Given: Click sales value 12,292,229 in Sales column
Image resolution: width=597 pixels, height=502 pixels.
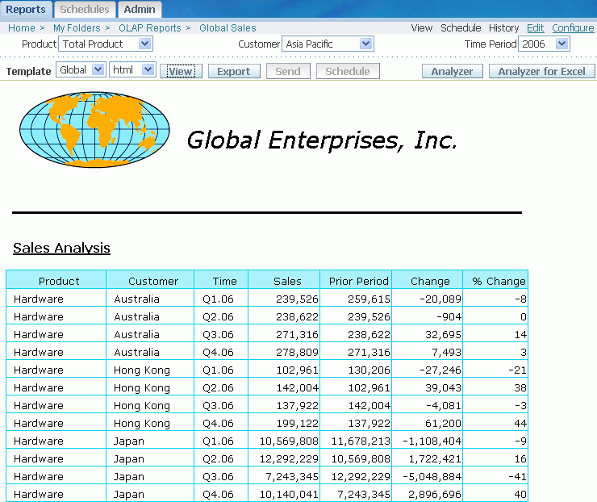Looking at the screenshot, I should [x=289, y=459].
